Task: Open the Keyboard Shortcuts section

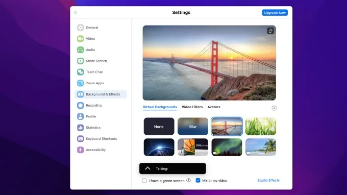Action: 101,139
